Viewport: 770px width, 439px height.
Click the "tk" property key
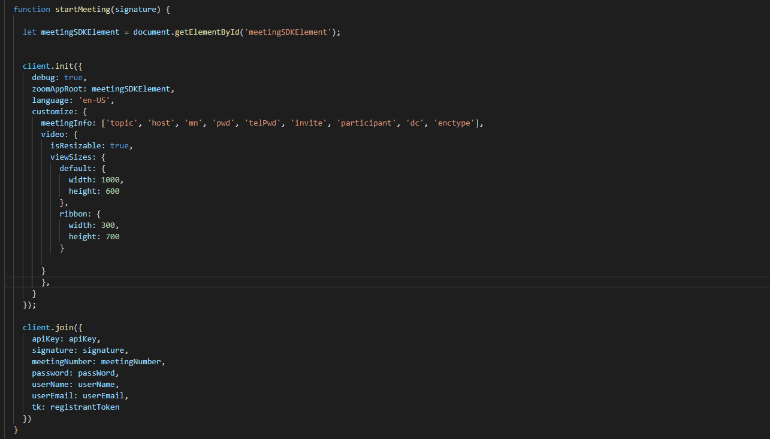[37, 407]
